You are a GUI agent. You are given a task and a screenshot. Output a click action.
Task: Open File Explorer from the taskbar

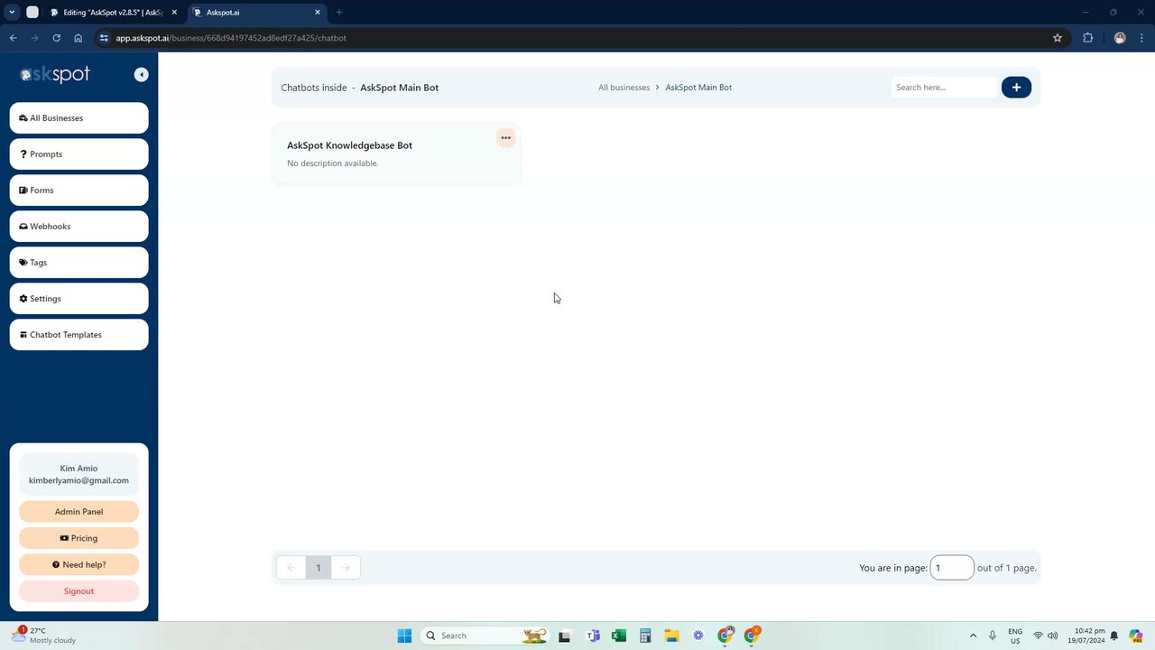coord(671,636)
